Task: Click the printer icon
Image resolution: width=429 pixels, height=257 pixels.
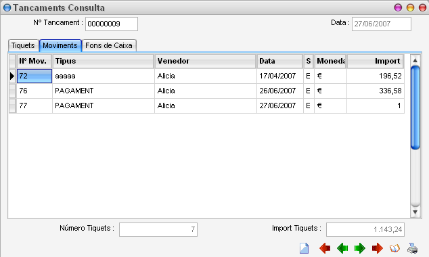Action: 412,248
